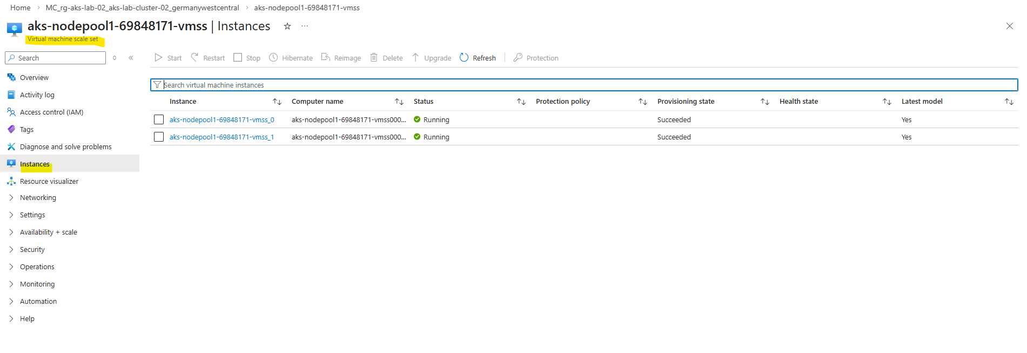Open instance aks-nodepool1-69848171-vmss_0 link
This screenshot has width=1027, height=353.
point(222,119)
